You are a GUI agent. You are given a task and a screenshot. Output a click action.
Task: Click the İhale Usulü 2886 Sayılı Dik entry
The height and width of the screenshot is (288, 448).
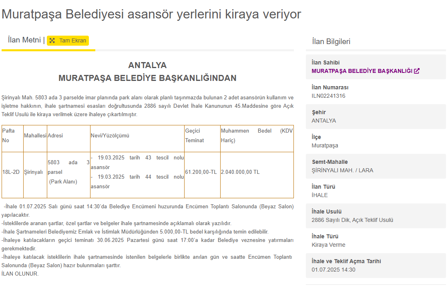[x=352, y=219]
